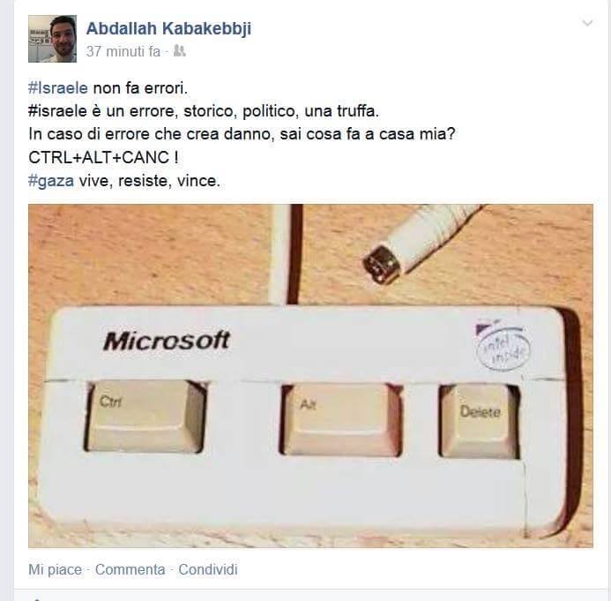
Task: Click 'Mi piace' to like the post
Action: (x=55, y=569)
